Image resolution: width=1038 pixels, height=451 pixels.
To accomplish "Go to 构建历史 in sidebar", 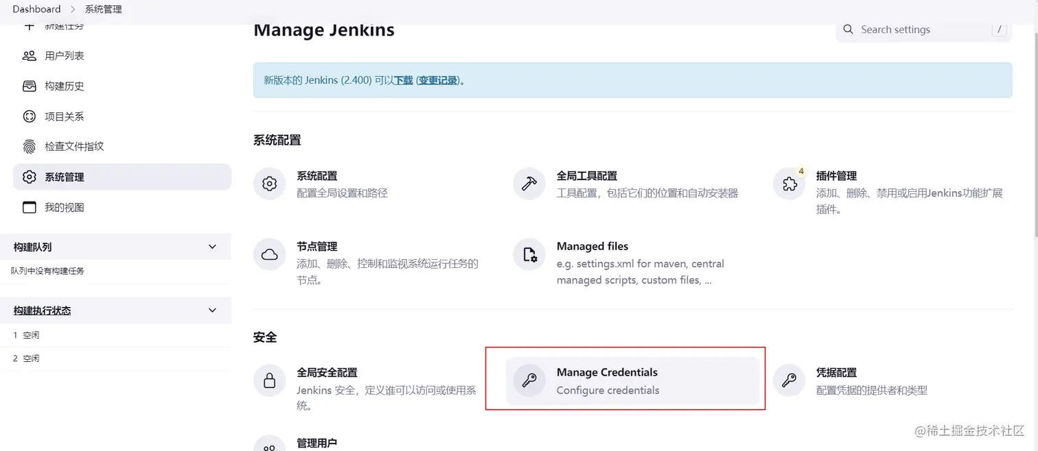I will click(122, 86).
